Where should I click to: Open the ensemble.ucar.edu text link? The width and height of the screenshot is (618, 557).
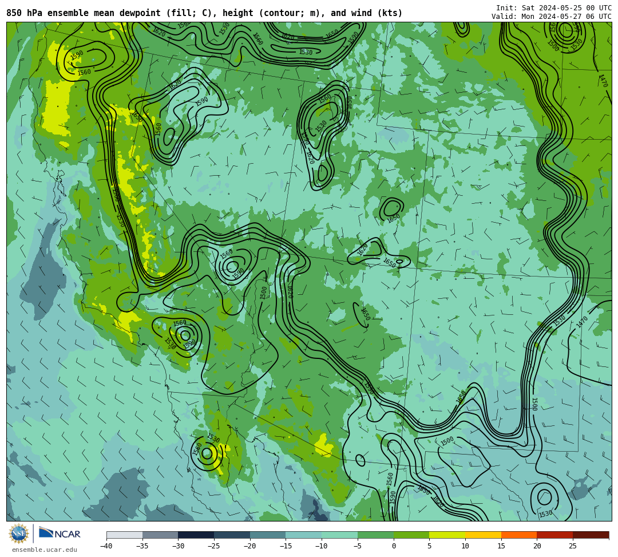45,550
